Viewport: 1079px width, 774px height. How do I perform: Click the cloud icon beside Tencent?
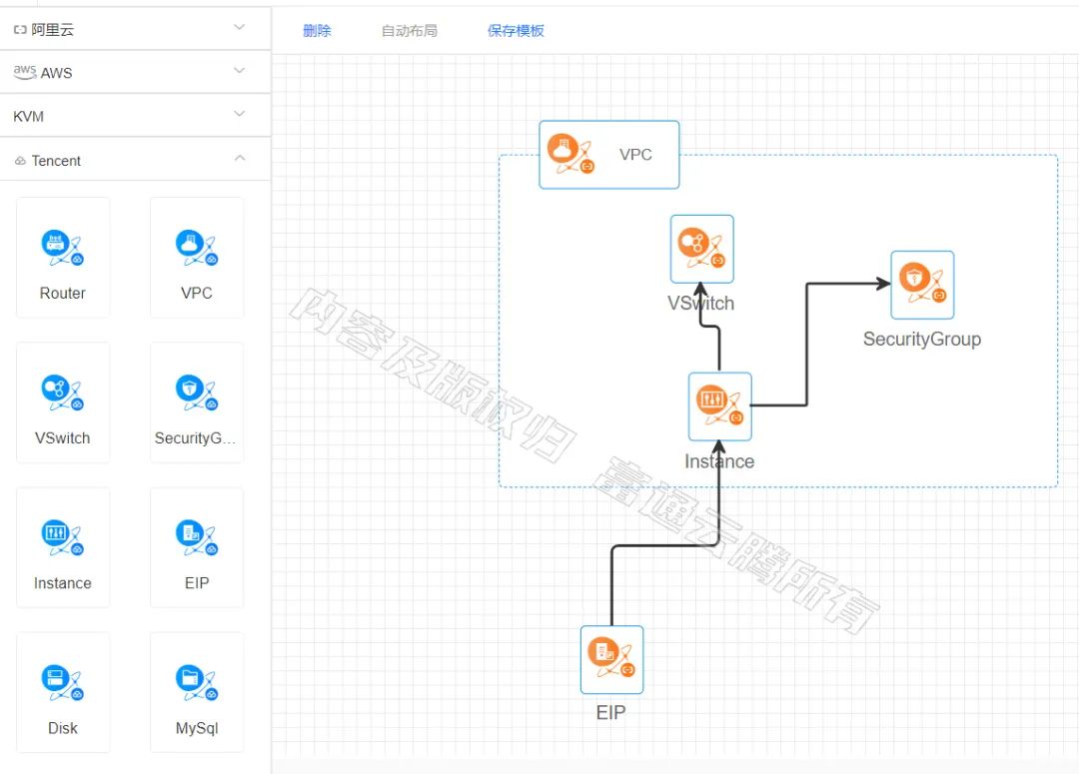click(20, 161)
